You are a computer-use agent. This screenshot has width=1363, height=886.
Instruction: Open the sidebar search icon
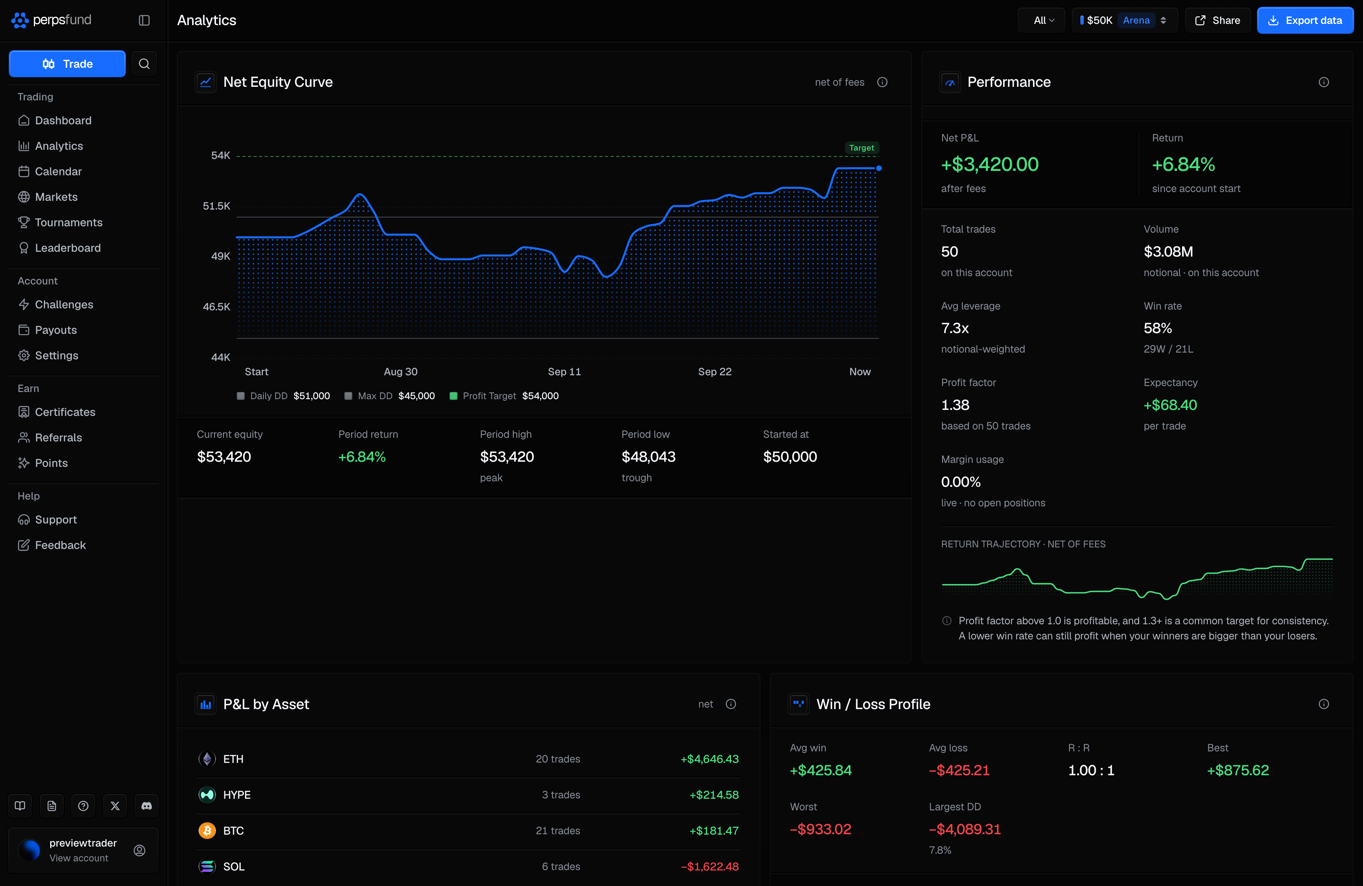[x=144, y=63]
